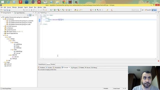Open the Help menu
The image size is (160, 90).
(45, 7)
